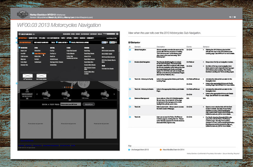Open the CVO Softail Convertible link
The width and height of the screenshot is (253, 167).
108,51
